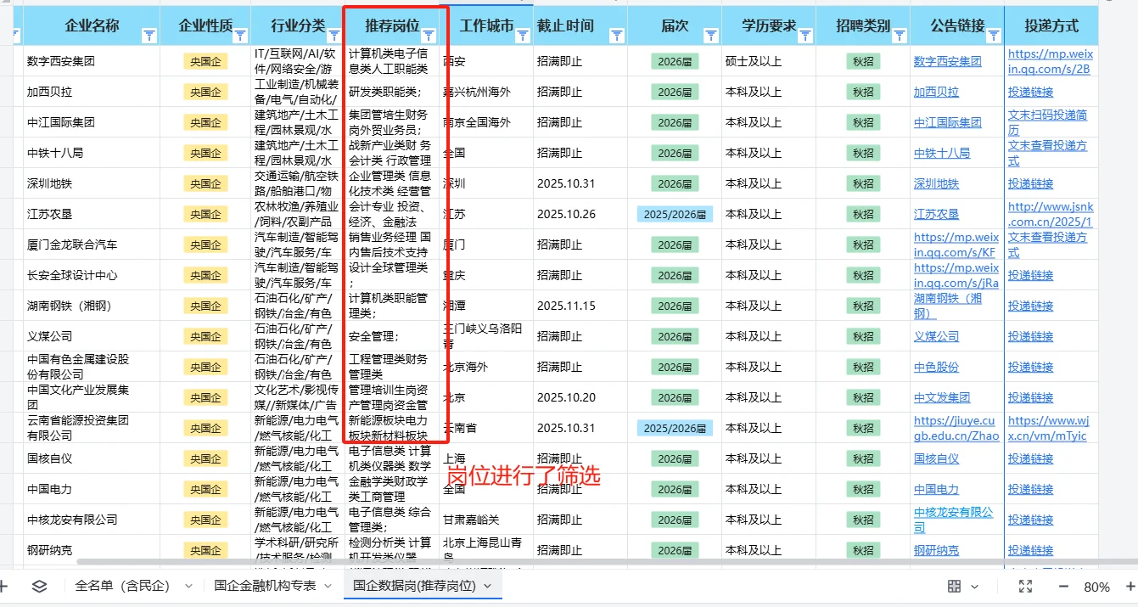The width and height of the screenshot is (1138, 607).
Task: Click 投递方式 column header
Action: pyautogui.click(x=1051, y=25)
